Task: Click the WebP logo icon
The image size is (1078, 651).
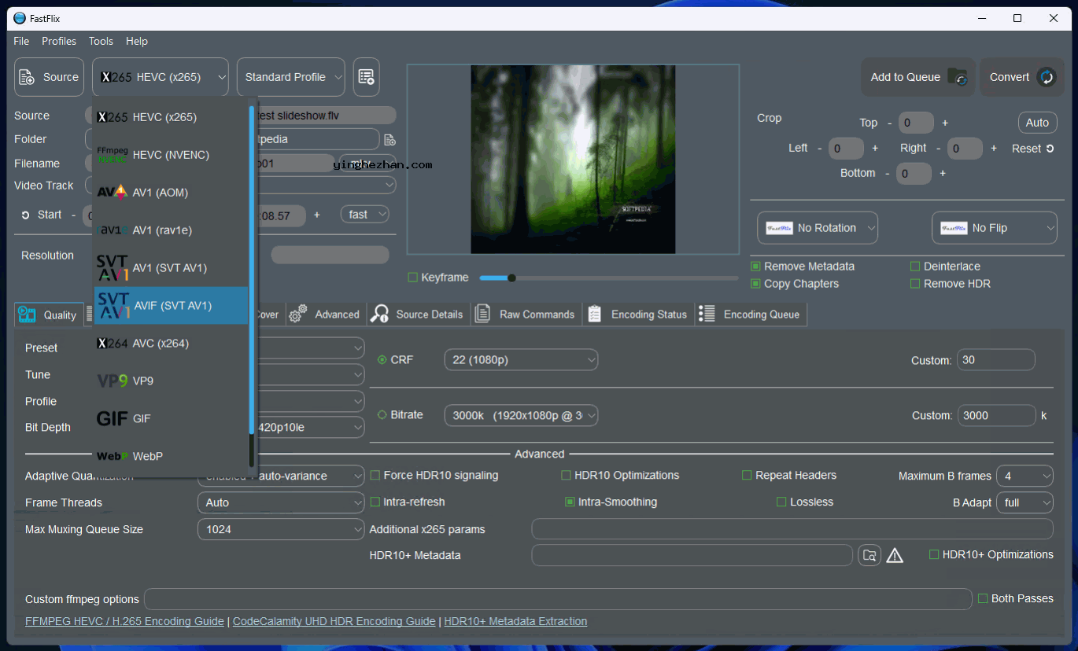Action: [x=113, y=456]
